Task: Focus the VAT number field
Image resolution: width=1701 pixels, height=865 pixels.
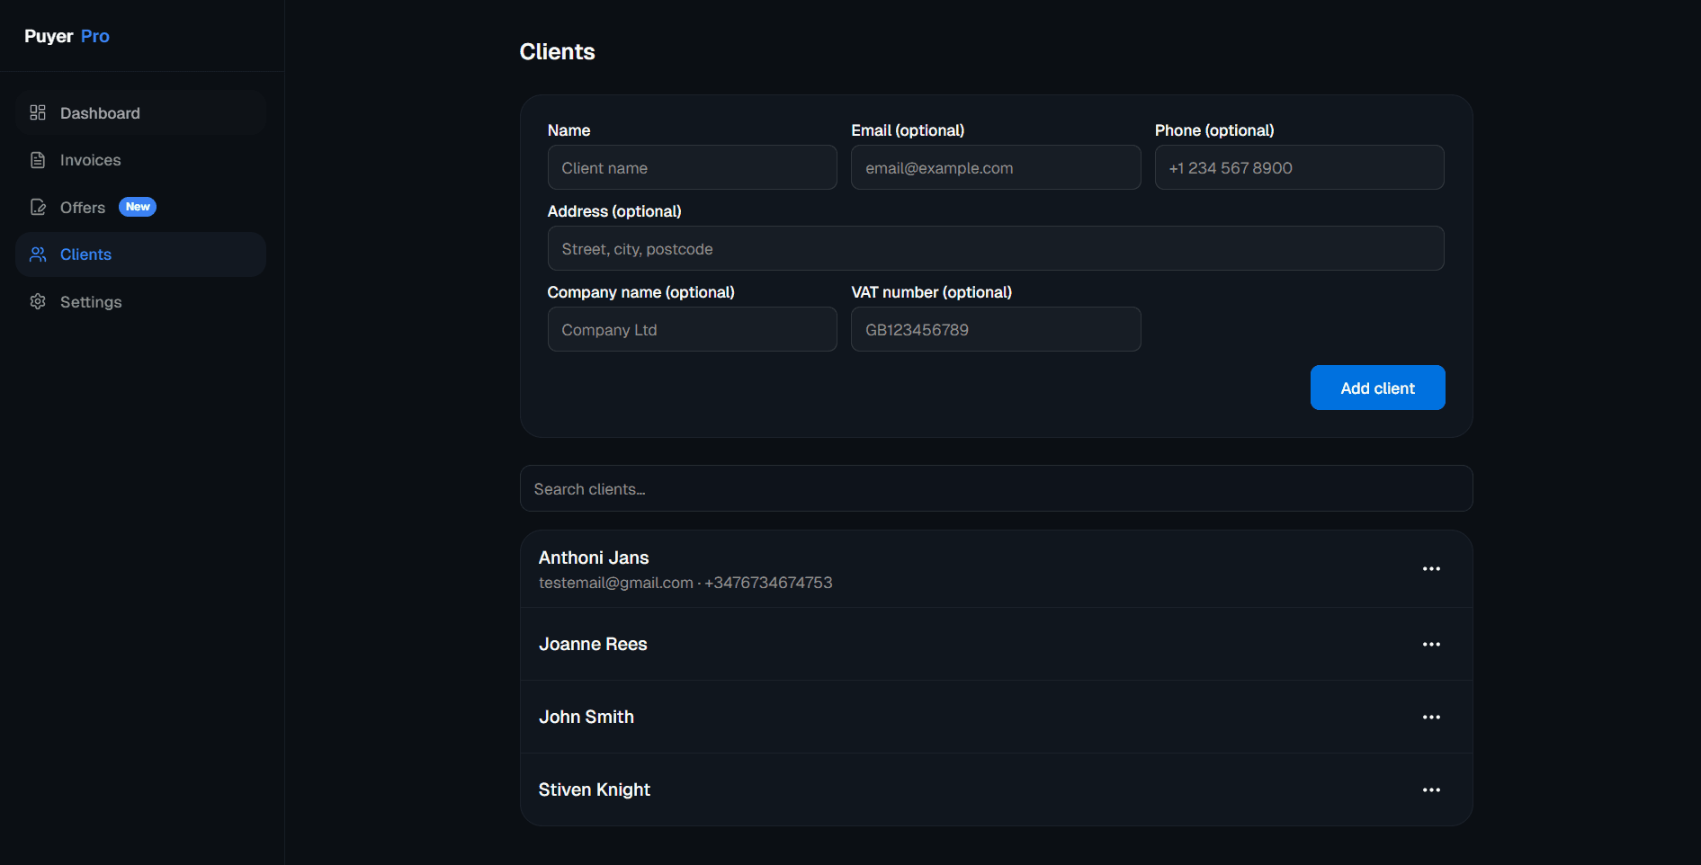Action: tap(995, 330)
